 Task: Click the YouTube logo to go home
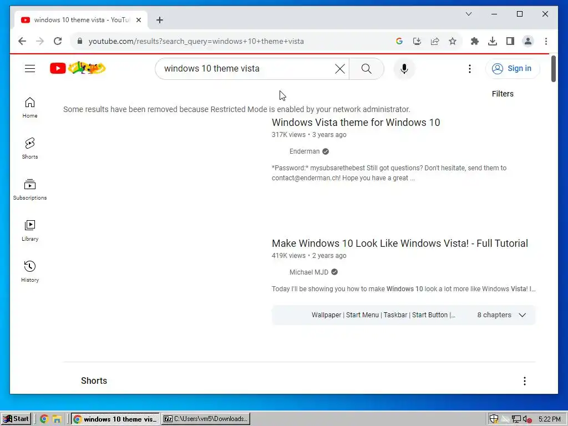(78, 68)
